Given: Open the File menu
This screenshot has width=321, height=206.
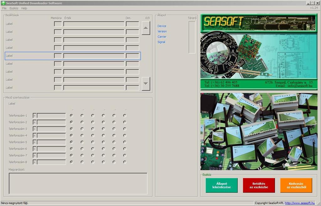Looking at the screenshot, I should (x=4, y=8).
